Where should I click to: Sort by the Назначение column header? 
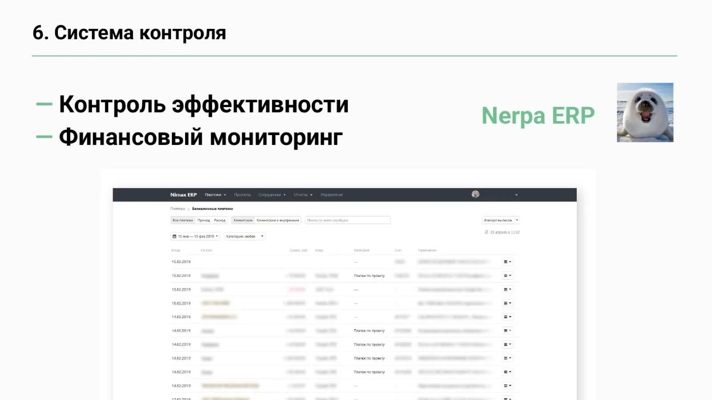tap(427, 250)
